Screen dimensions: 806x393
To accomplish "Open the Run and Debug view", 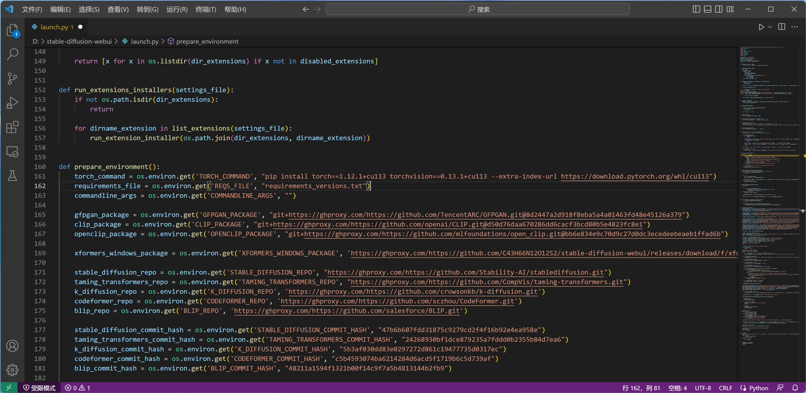I will click(13, 103).
